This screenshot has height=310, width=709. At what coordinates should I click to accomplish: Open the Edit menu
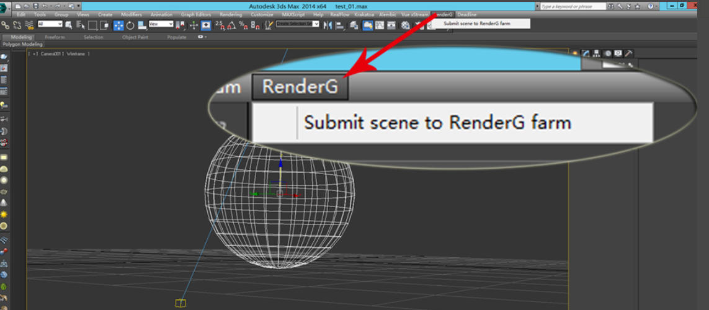(21, 14)
